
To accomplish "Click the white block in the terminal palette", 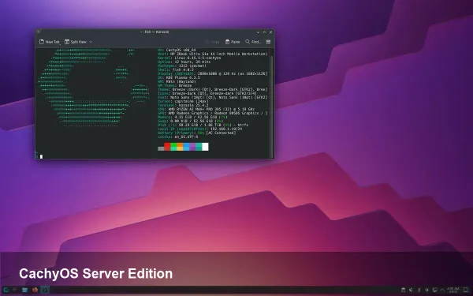I will click(x=205, y=147).
